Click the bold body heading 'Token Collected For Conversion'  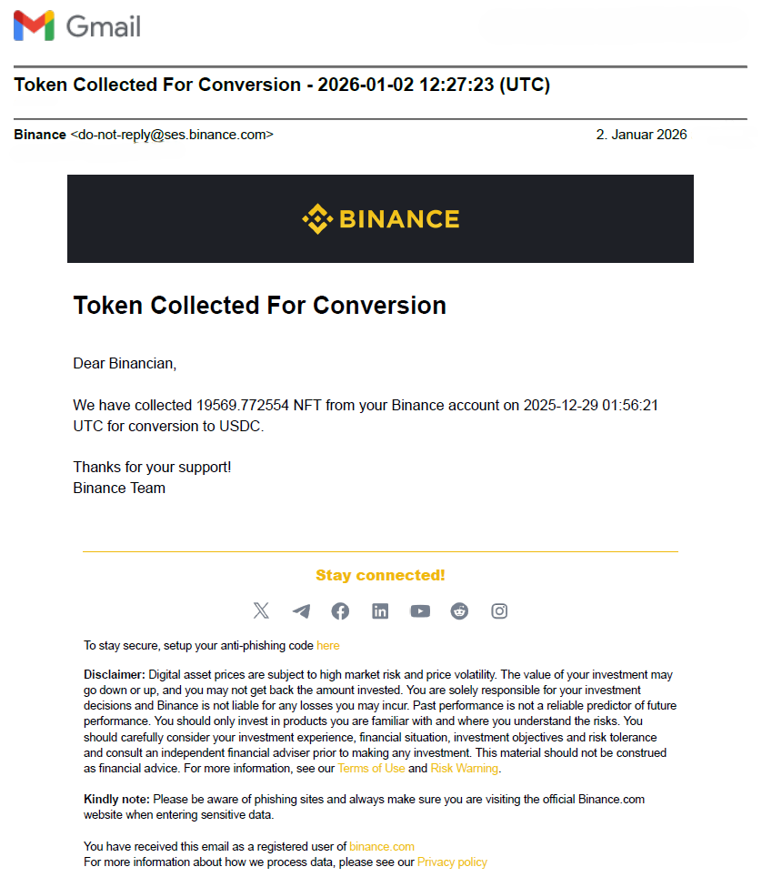[x=259, y=305]
